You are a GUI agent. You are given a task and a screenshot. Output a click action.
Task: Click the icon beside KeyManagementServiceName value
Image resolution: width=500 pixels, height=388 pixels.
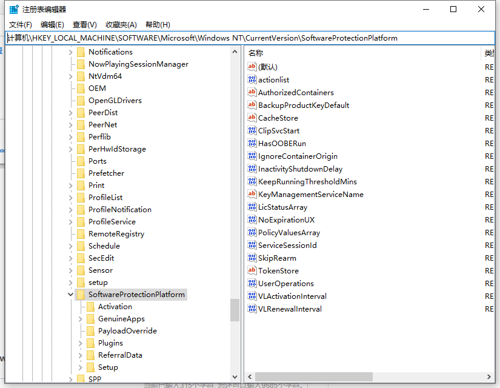tap(252, 194)
